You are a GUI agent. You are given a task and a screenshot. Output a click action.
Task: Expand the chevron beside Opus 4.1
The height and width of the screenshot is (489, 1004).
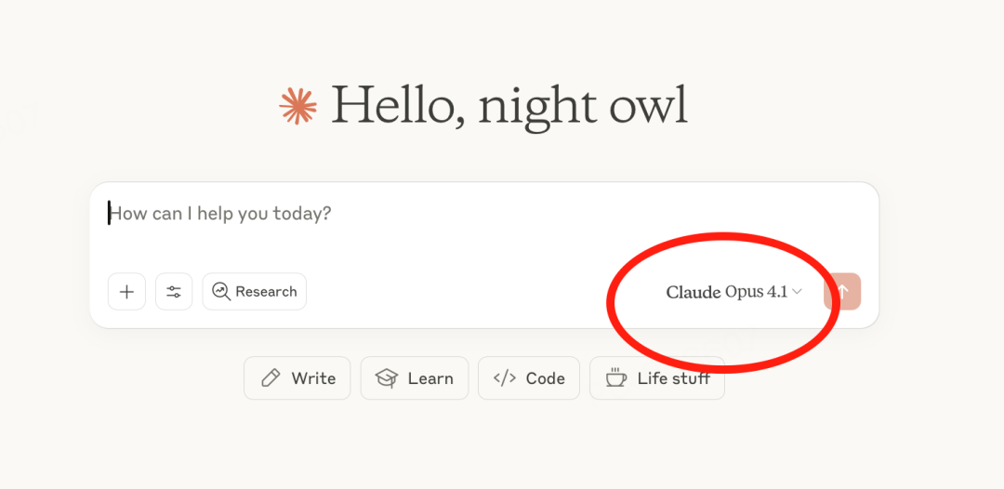point(798,292)
